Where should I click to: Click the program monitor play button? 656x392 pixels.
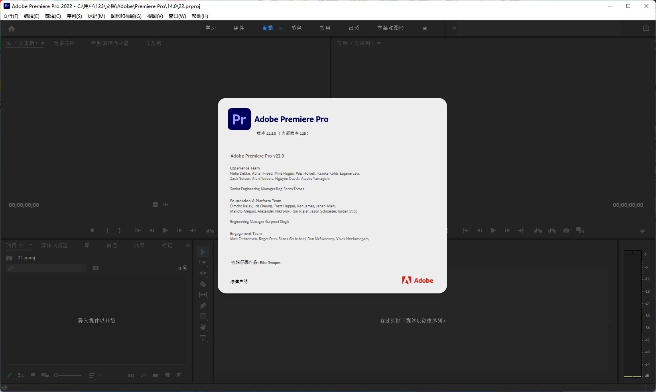[493, 230]
